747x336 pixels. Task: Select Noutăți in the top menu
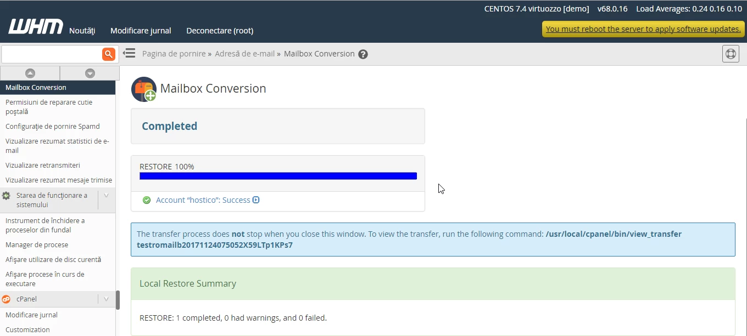82,31
